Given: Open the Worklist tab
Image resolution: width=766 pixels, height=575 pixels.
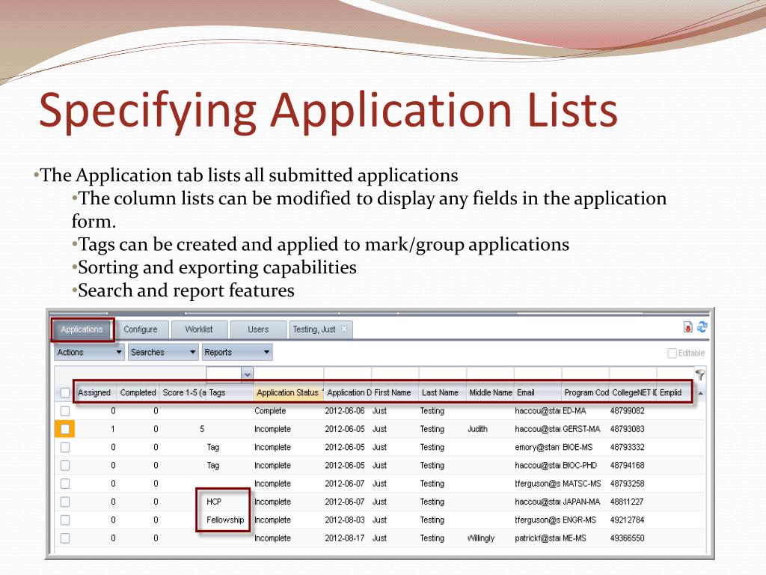Looking at the screenshot, I should 199,329.
